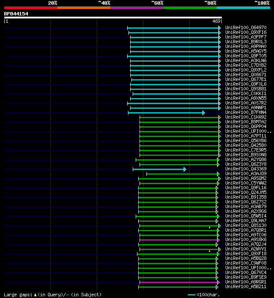This screenshot has width=274, height=298.
Task: Select the green ~80% legend segment
Action: click(190, 8)
